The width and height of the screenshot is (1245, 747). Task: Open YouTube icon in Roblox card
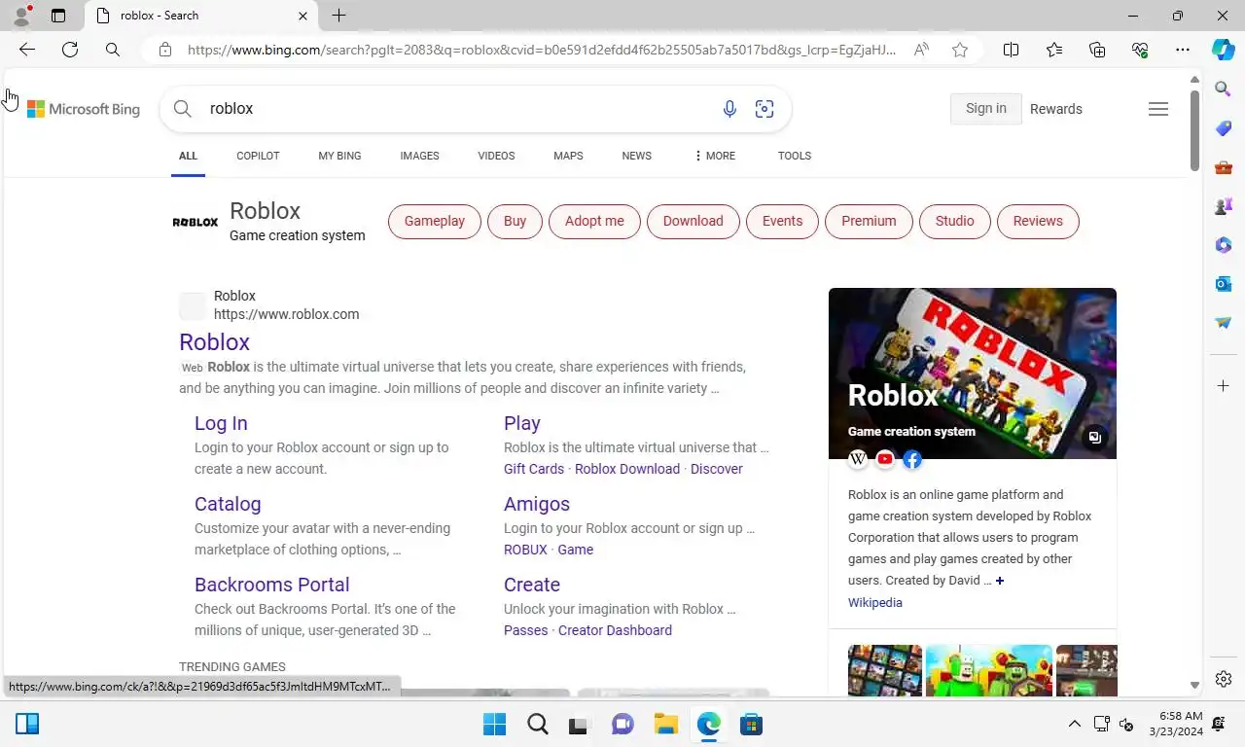[x=885, y=459]
